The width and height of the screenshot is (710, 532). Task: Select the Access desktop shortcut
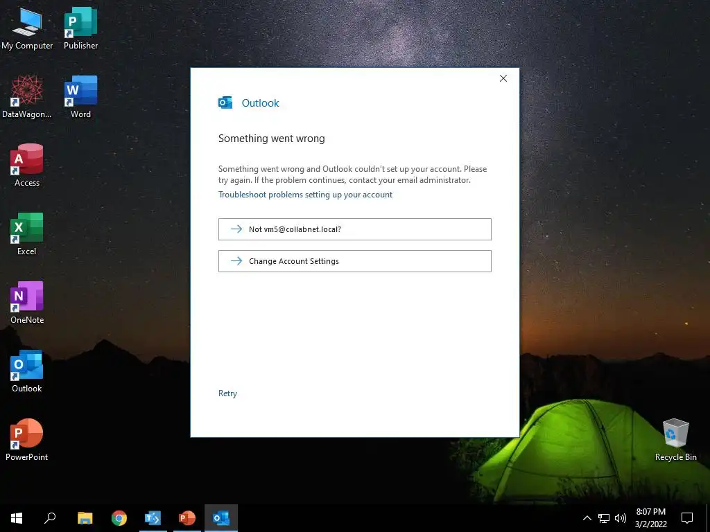pos(27,165)
